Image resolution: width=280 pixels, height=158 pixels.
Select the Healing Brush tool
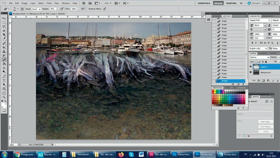point(4,43)
